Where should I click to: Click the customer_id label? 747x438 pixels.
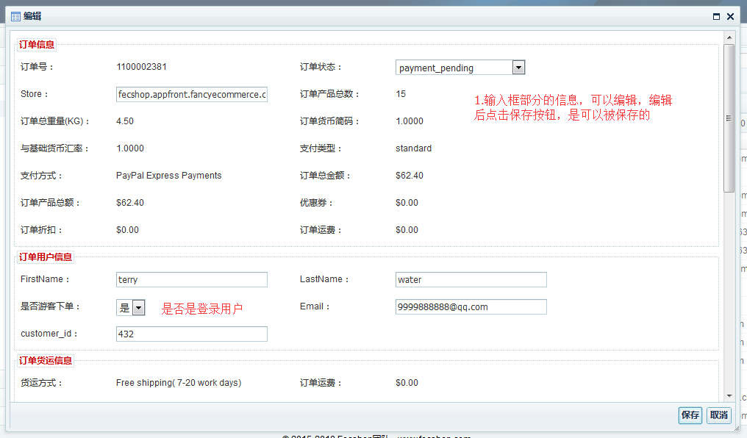click(x=49, y=334)
